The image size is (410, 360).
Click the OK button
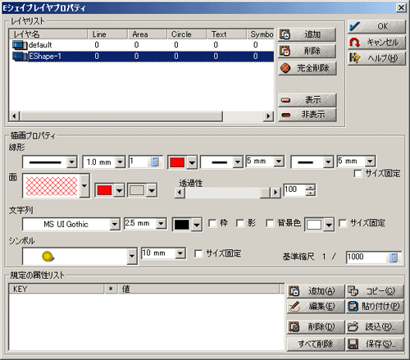pyautogui.click(x=376, y=26)
